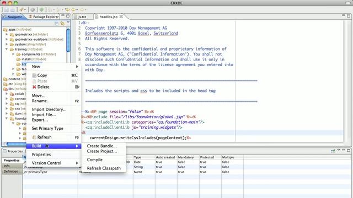
Task: Expand the geometrixx-outdoors folder
Action: [7, 39]
